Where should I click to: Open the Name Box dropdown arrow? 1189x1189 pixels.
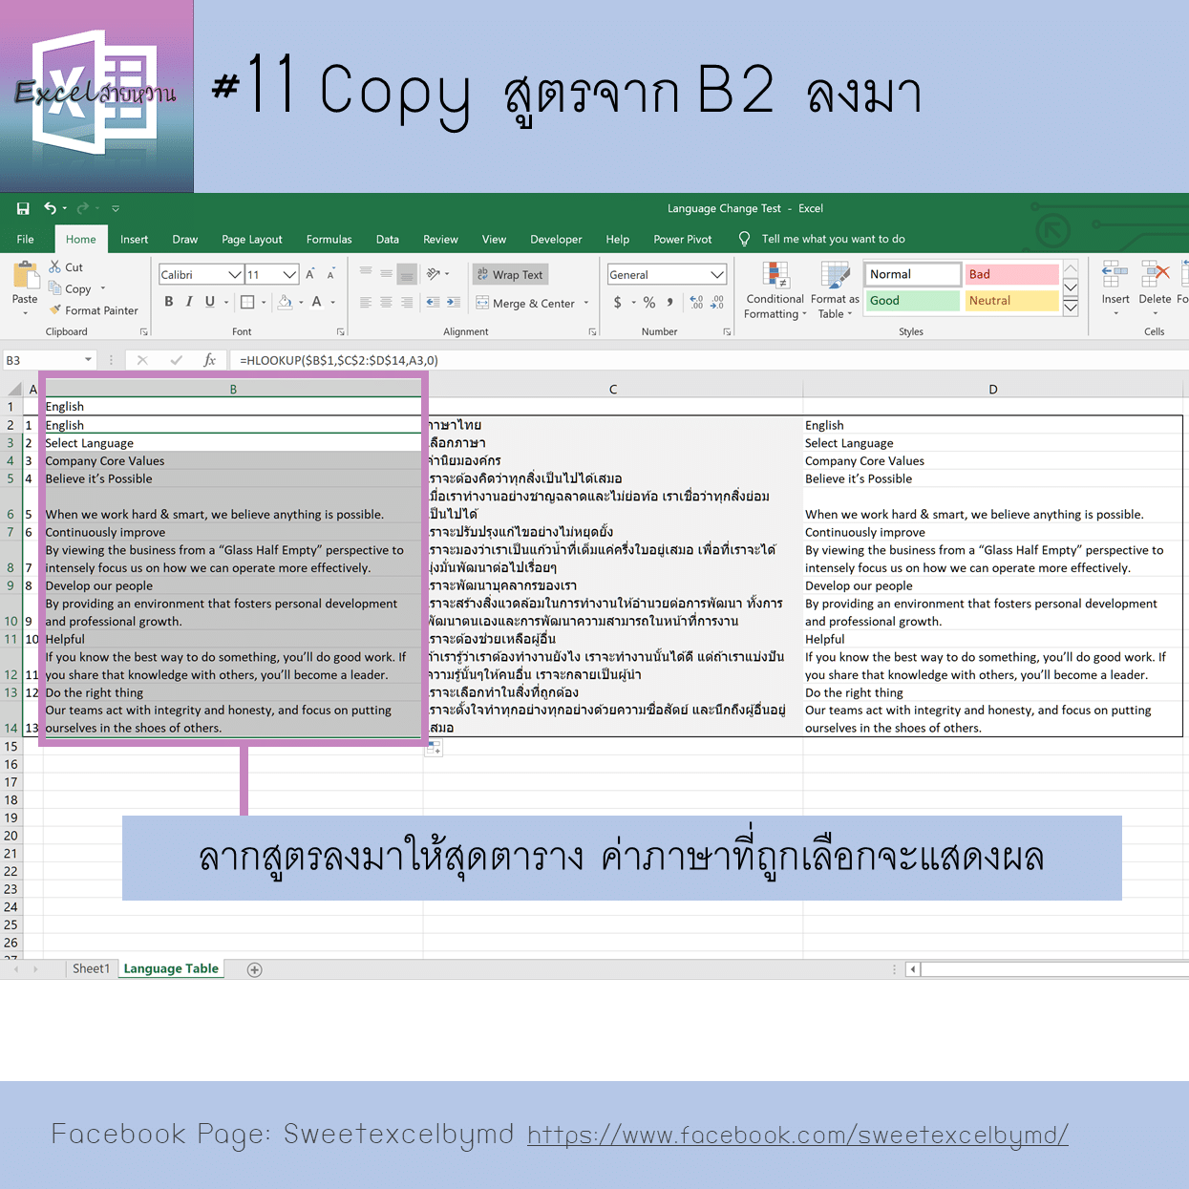[88, 360]
